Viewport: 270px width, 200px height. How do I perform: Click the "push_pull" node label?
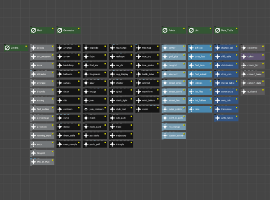tap(94, 144)
